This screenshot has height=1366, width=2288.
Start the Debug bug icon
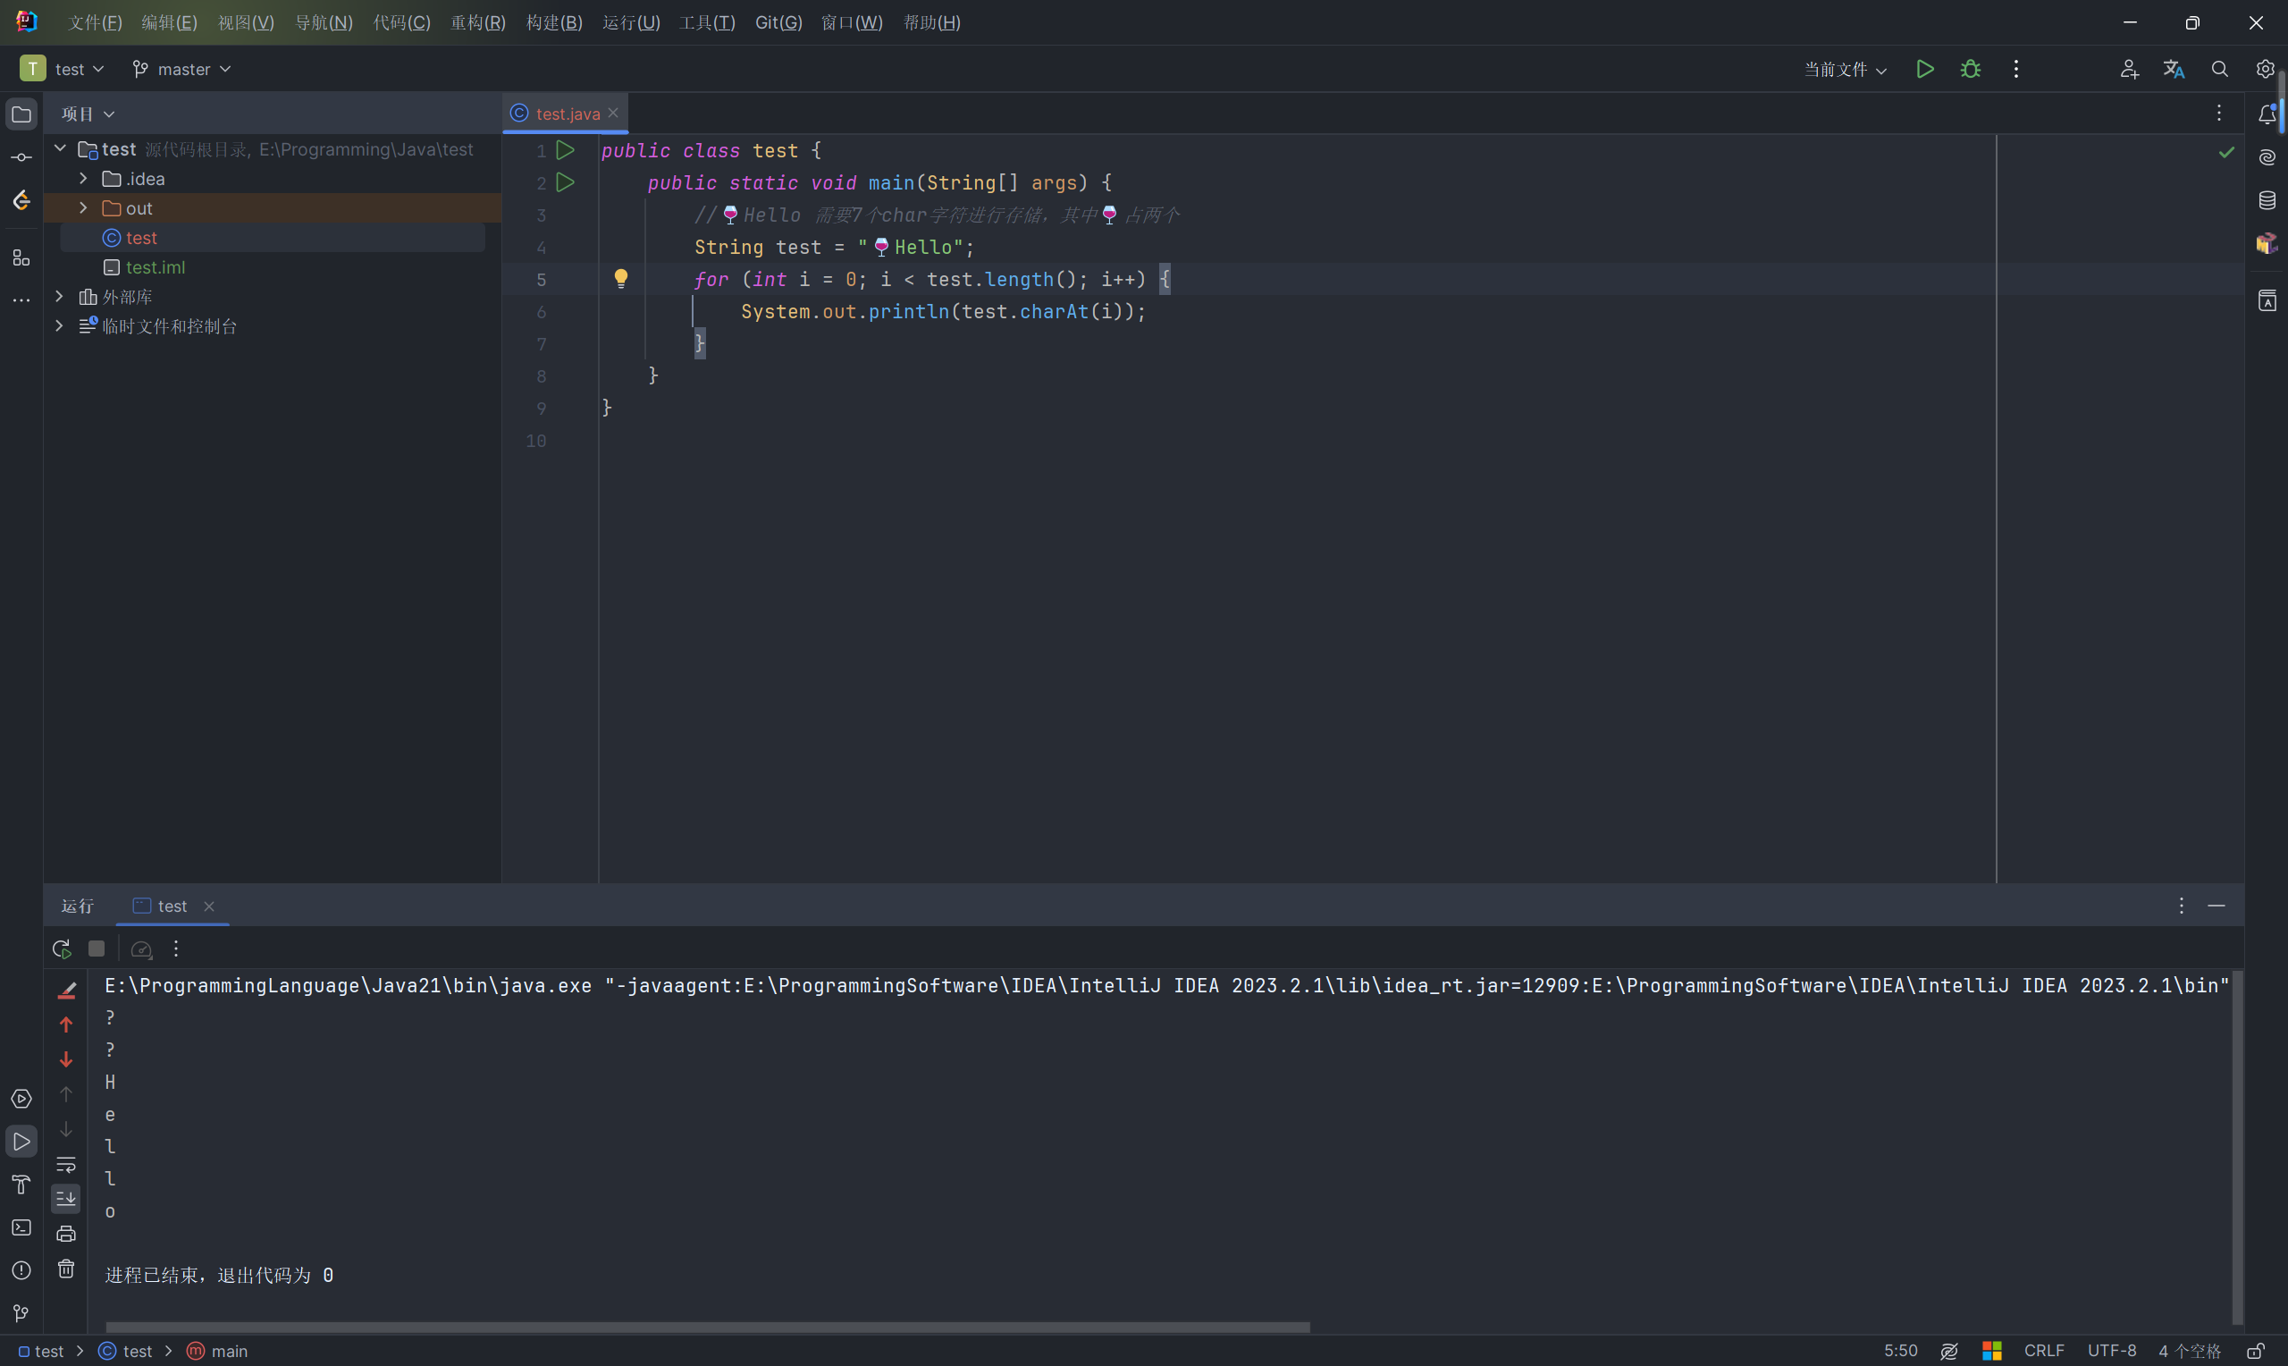pos(1970,69)
